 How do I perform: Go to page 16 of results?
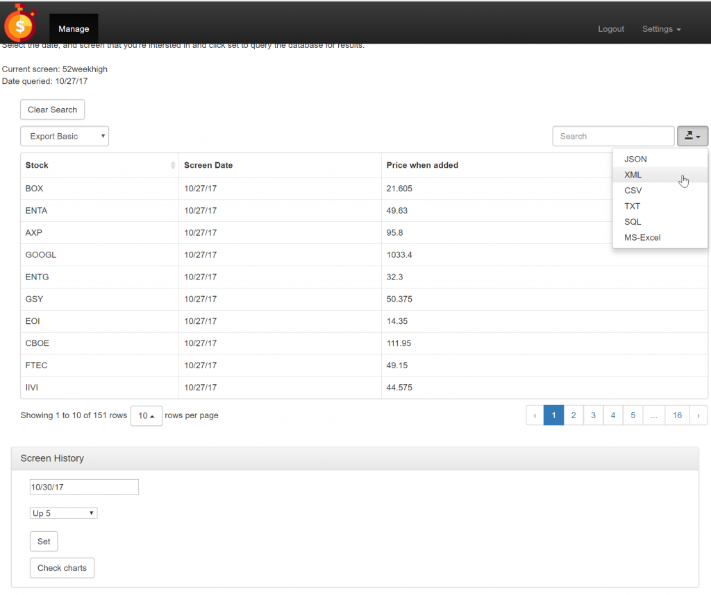click(678, 415)
